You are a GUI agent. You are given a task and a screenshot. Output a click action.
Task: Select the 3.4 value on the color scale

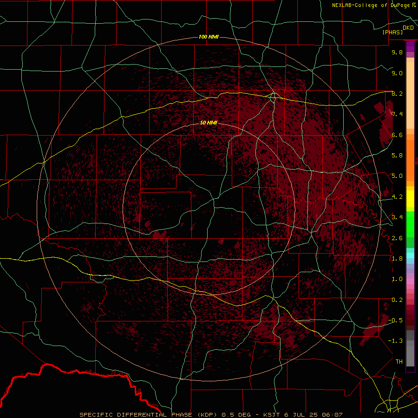point(397,217)
